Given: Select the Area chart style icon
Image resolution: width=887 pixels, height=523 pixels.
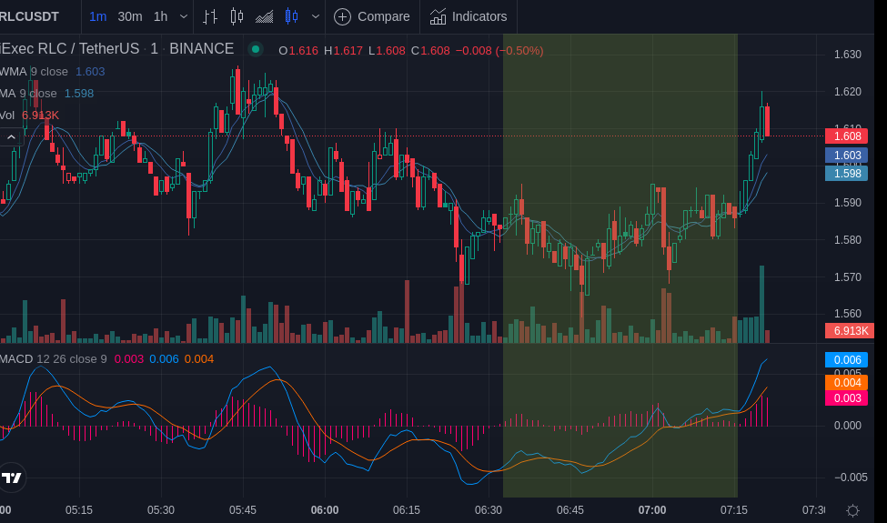Looking at the screenshot, I should click(x=264, y=16).
